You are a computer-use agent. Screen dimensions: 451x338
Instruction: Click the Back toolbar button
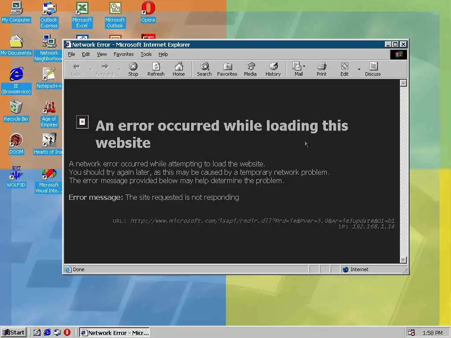[76, 70]
